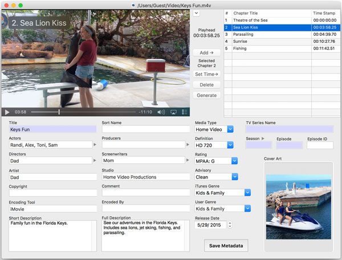This screenshot has height=260, width=342.
Task: Click the arrow next to Season label
Action: coord(263,138)
